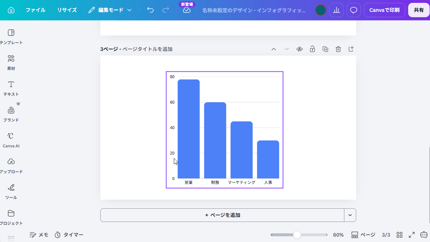Delete page 3 trash icon
The height and width of the screenshot is (242, 430).
click(x=338, y=49)
